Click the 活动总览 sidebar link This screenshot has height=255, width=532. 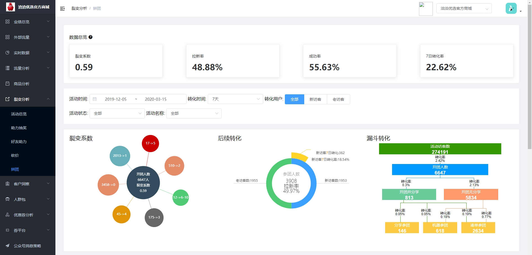(19, 114)
